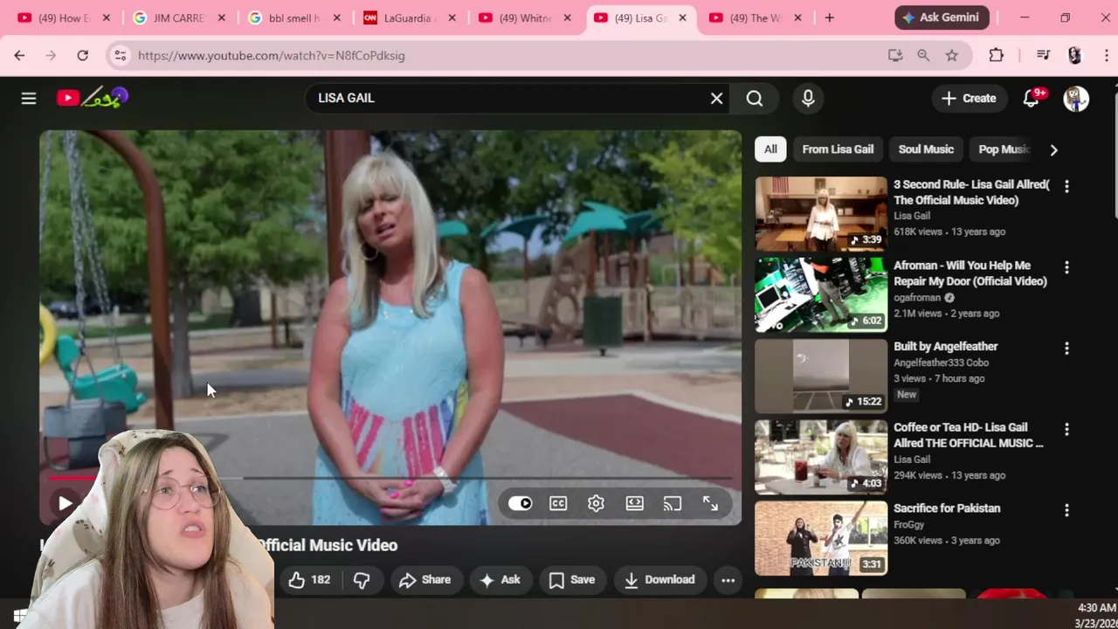Viewport: 1118px width, 629px height.
Task: Save video to a playlist
Action: (572, 579)
